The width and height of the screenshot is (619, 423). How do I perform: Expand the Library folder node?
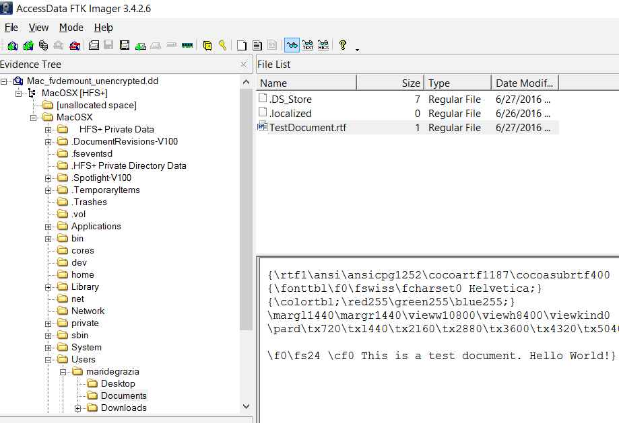click(48, 288)
